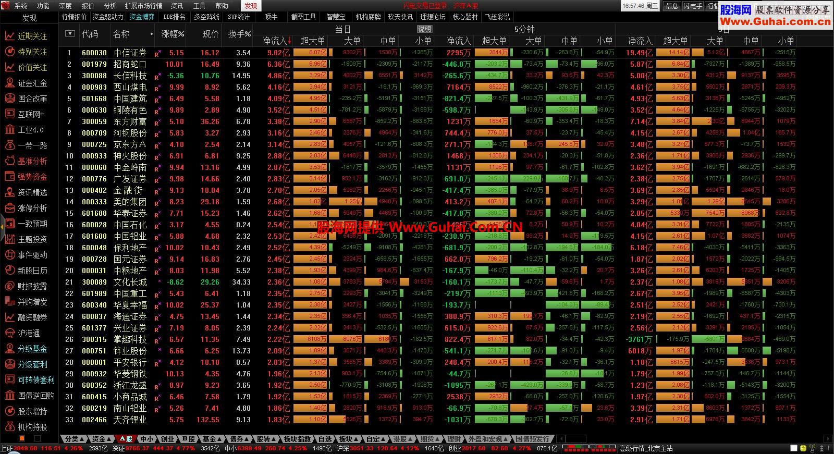Select 价值关注 in the sidebar
This screenshot has width=834, height=454.
pyautogui.click(x=26, y=67)
